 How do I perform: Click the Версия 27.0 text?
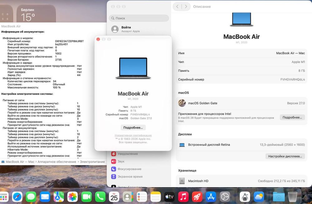[296, 103]
